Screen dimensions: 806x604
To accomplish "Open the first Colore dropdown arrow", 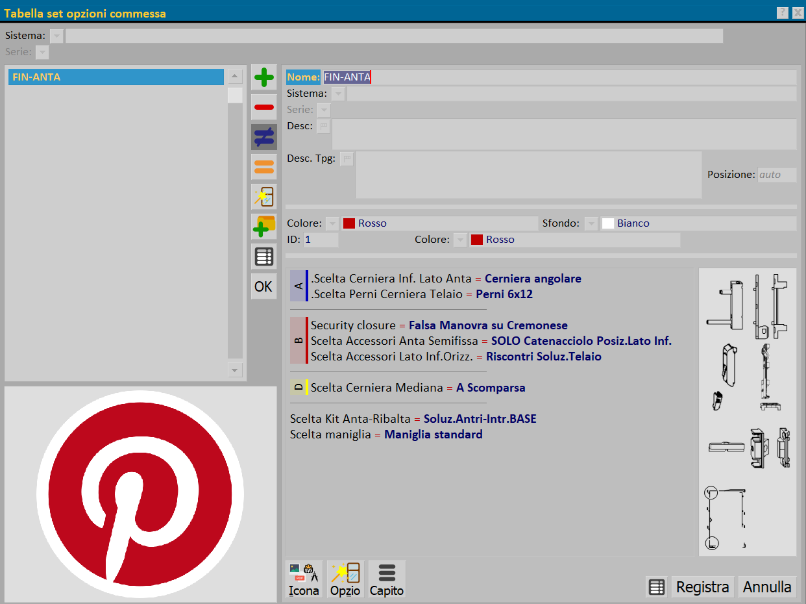I will click(332, 223).
